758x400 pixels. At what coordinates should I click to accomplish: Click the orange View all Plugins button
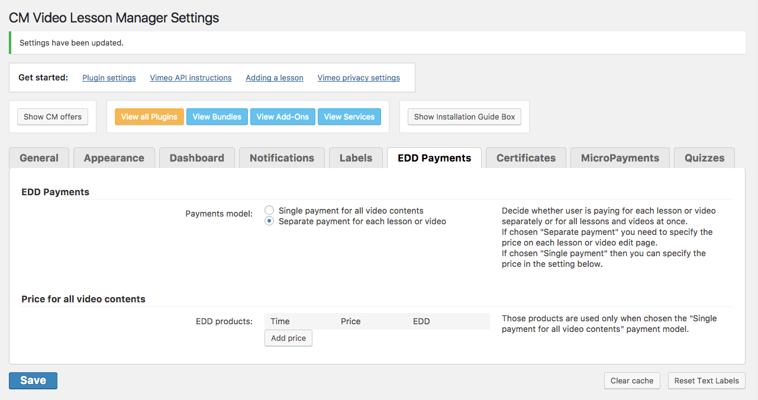[149, 117]
